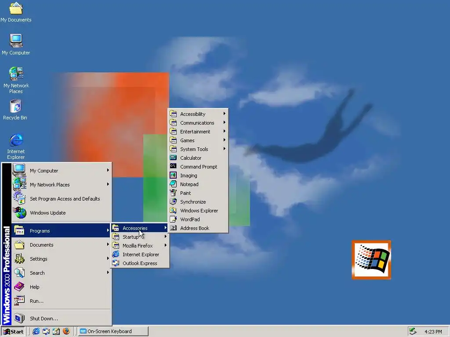Open My Network Places desktop icon

16,80
